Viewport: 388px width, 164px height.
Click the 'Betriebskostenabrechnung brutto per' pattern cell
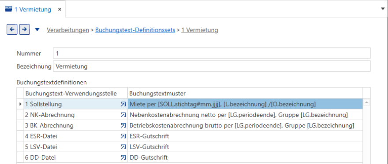click(245, 125)
